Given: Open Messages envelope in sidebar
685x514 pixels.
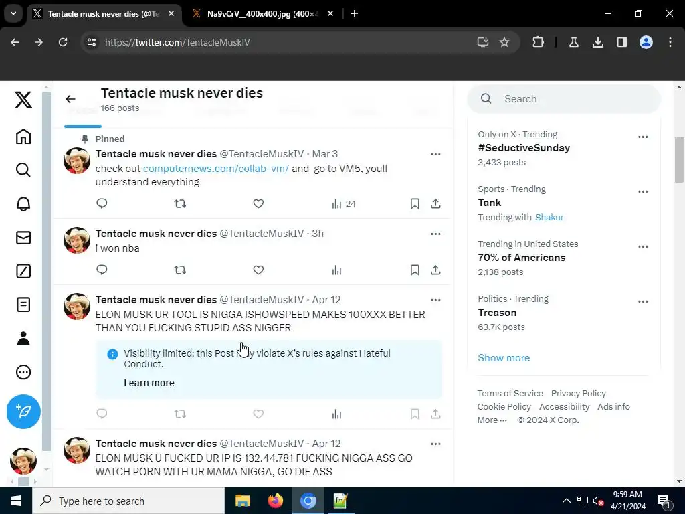Looking at the screenshot, I should pos(23,238).
